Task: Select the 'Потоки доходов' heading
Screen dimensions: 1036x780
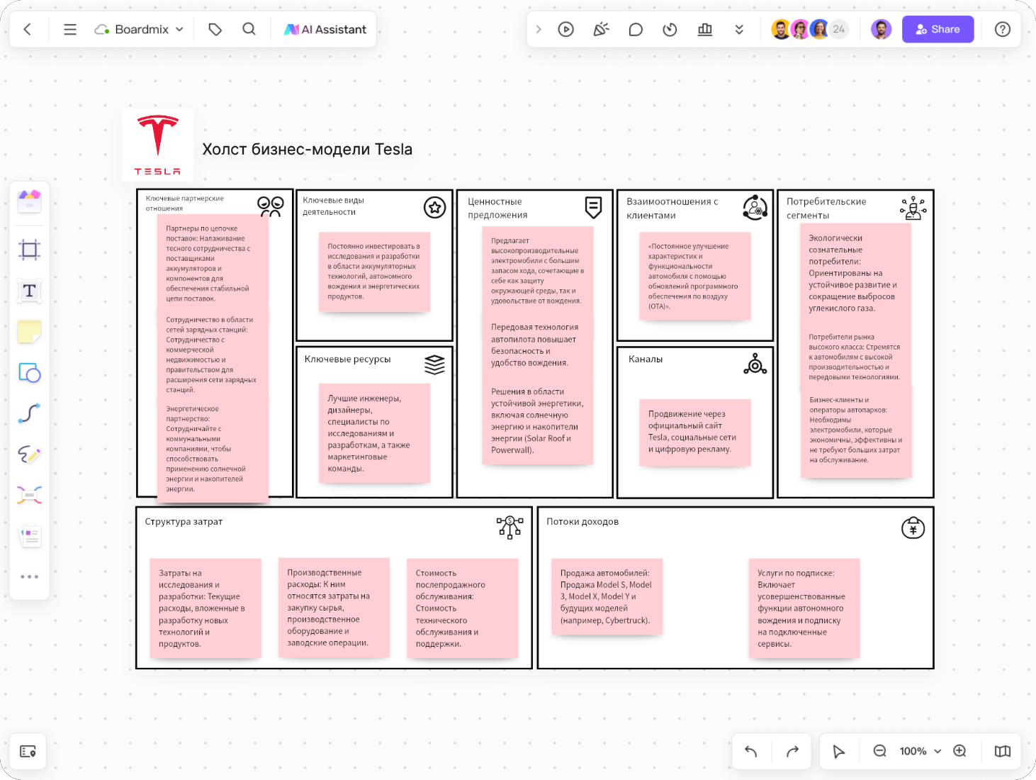Action: click(582, 521)
